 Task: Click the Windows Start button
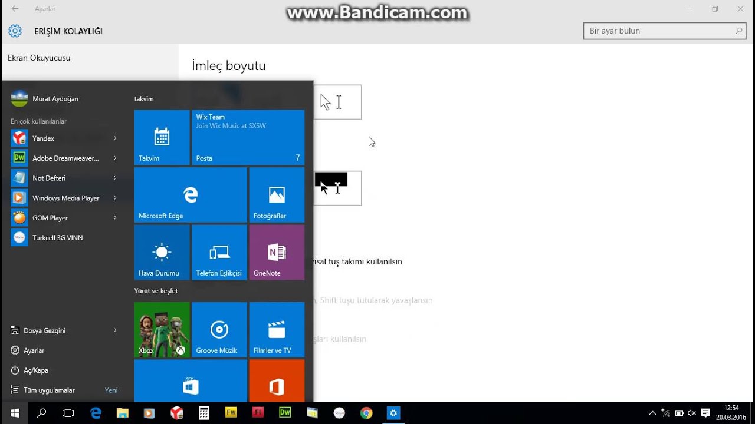coord(14,413)
